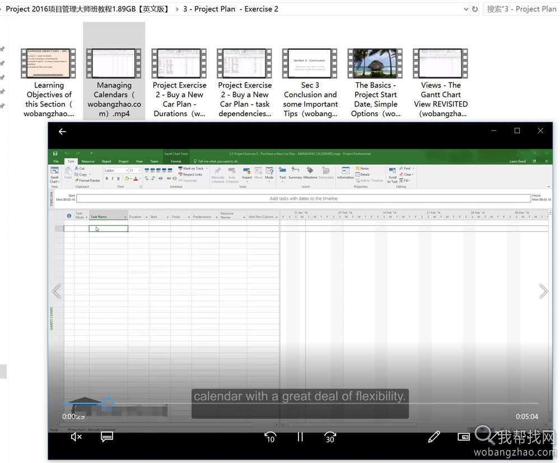
Task: Open the Report ribbon tab in the video
Action: [106, 161]
